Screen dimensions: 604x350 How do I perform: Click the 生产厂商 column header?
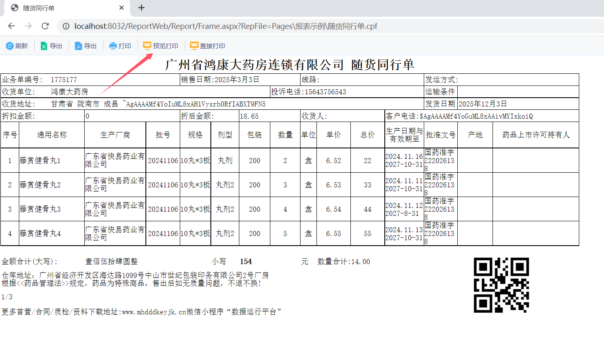[115, 135]
